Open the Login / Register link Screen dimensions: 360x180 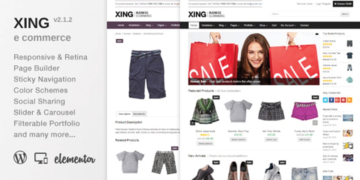(x=323, y=4)
